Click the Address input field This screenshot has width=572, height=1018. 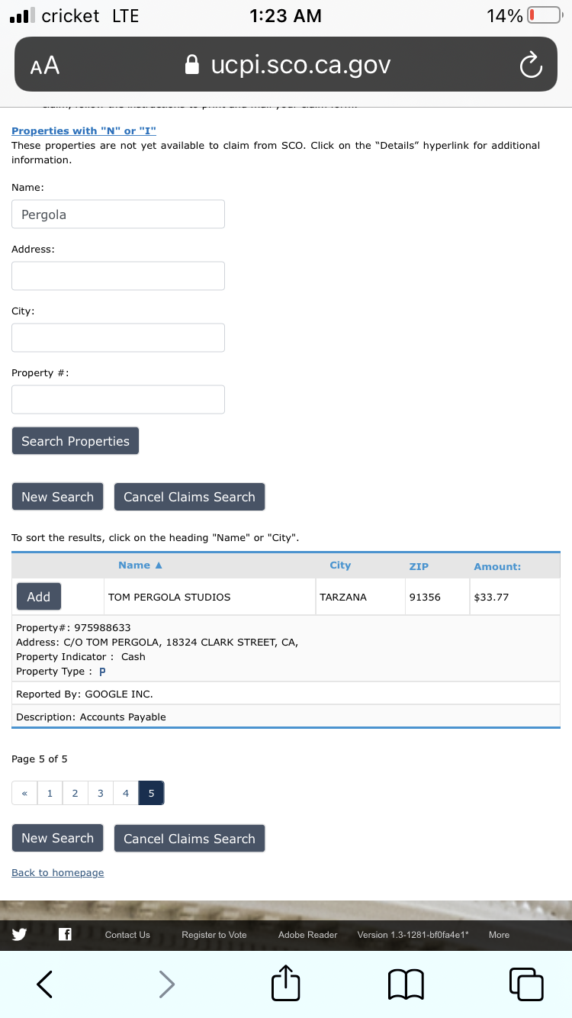click(118, 275)
